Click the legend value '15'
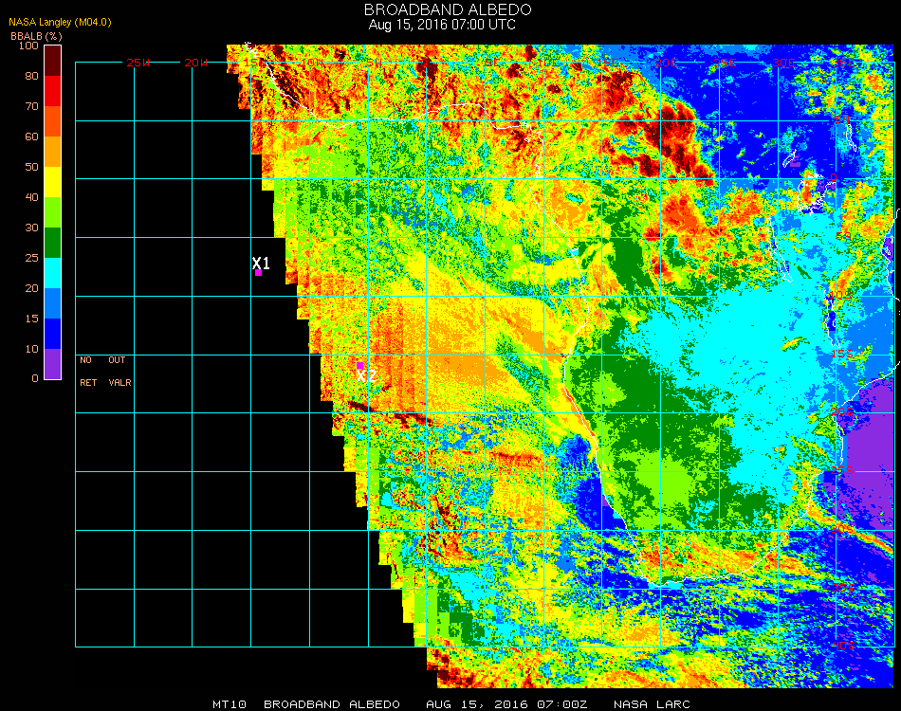 click(31, 319)
